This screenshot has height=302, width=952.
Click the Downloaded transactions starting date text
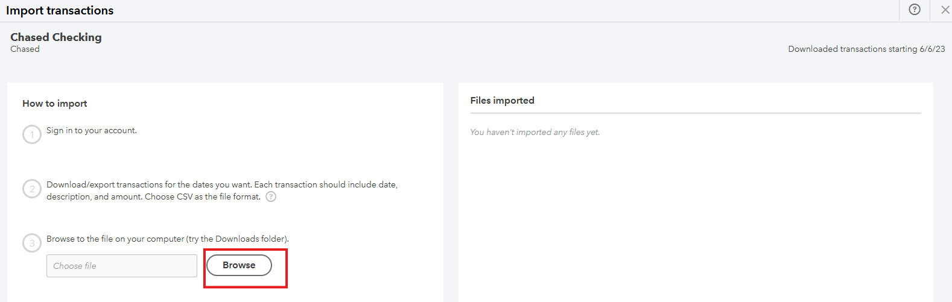pos(866,49)
